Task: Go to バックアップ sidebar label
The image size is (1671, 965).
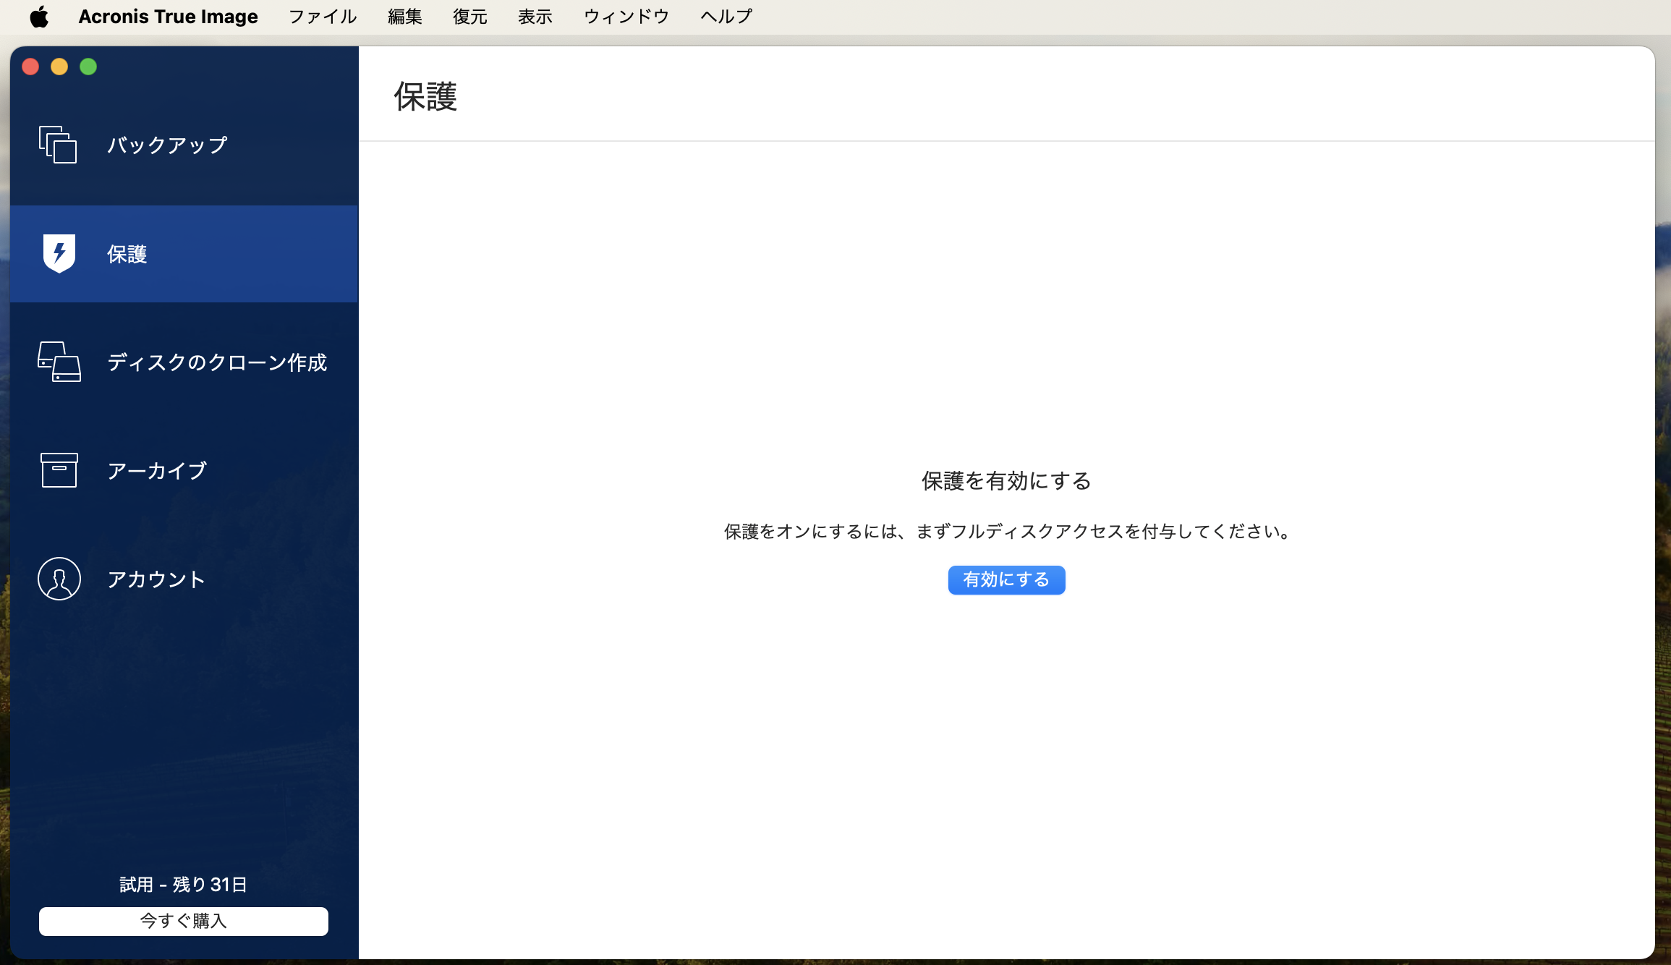Action: click(168, 145)
